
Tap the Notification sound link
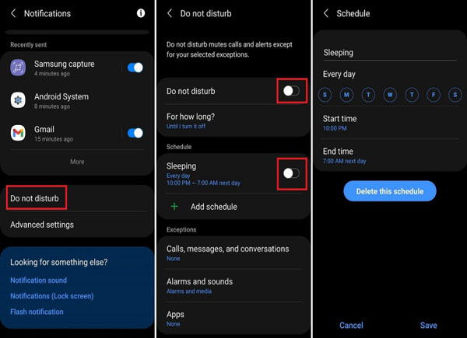[x=38, y=280]
